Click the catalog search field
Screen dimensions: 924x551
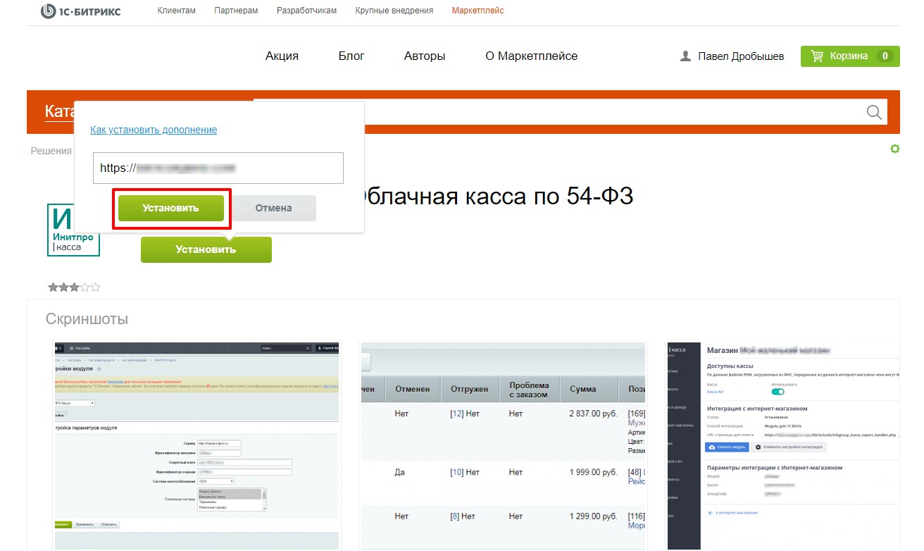point(570,112)
